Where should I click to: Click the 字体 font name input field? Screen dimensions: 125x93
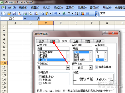click(53, 49)
